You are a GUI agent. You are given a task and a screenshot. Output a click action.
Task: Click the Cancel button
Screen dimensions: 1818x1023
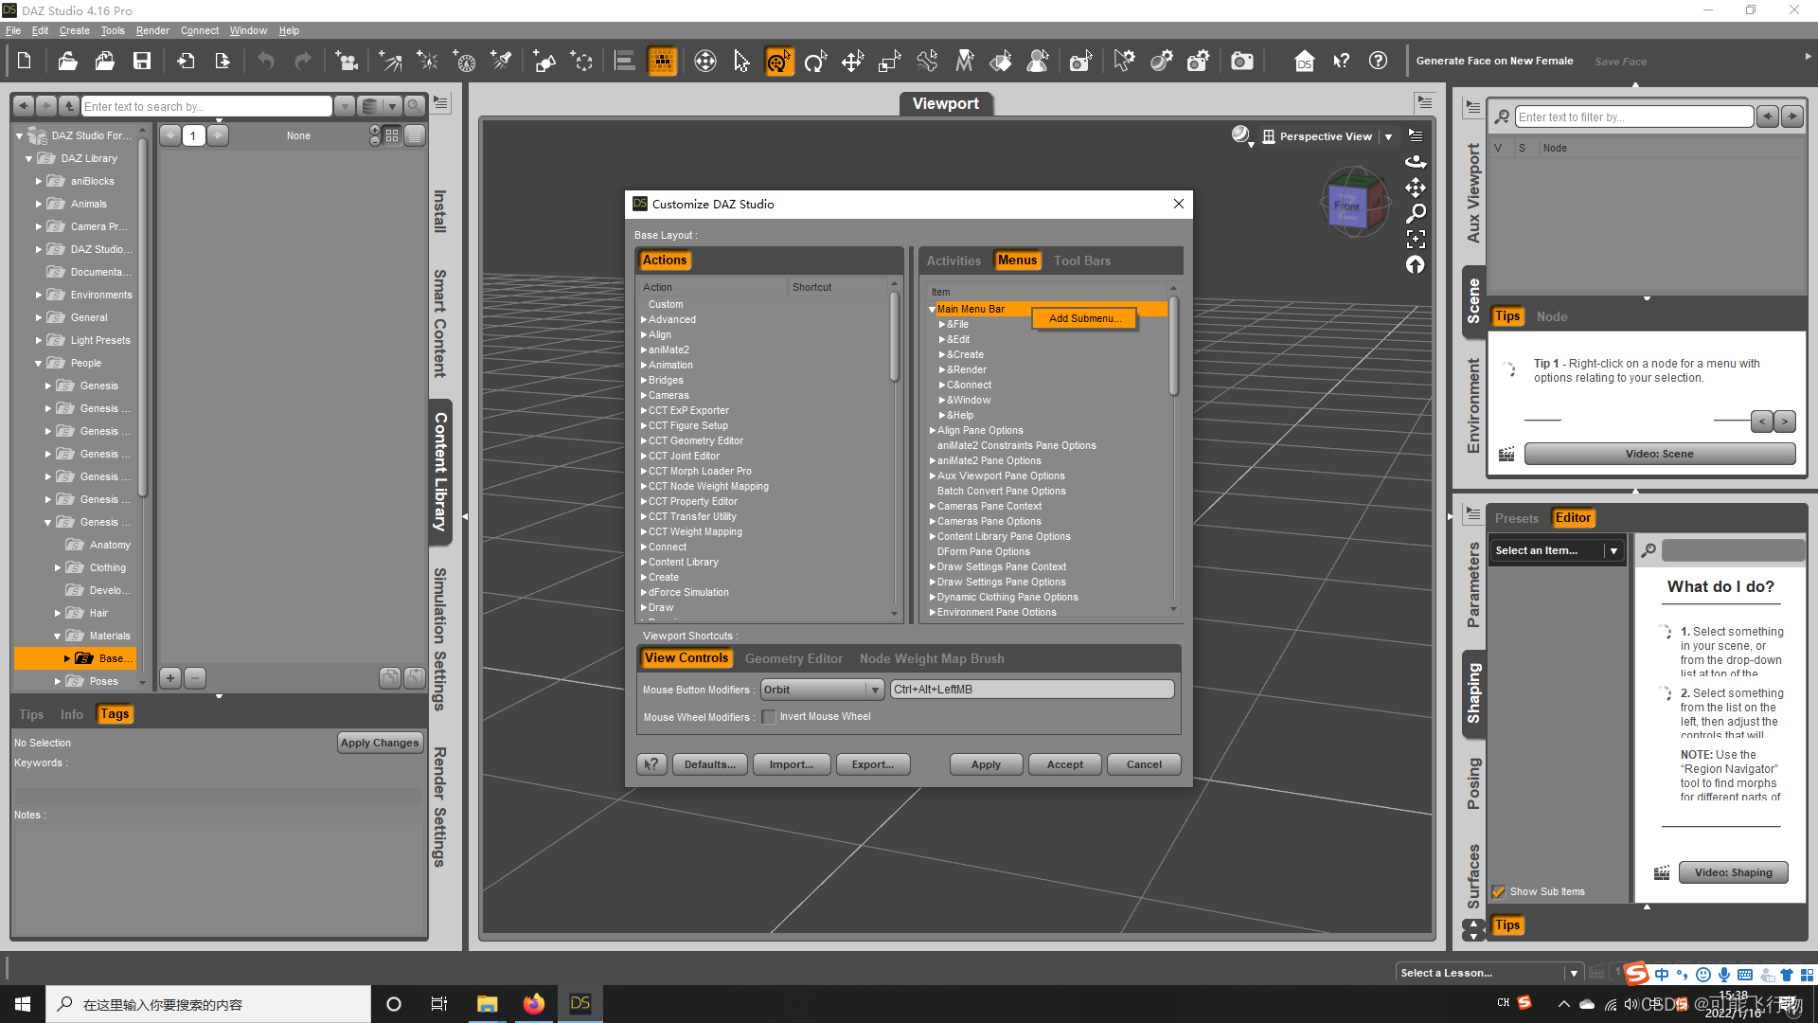pos(1144,764)
